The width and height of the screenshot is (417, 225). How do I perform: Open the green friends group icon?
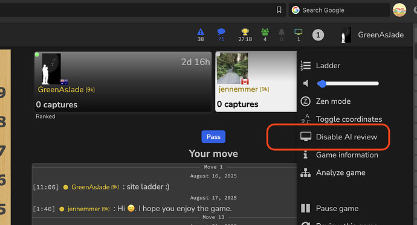(x=265, y=35)
